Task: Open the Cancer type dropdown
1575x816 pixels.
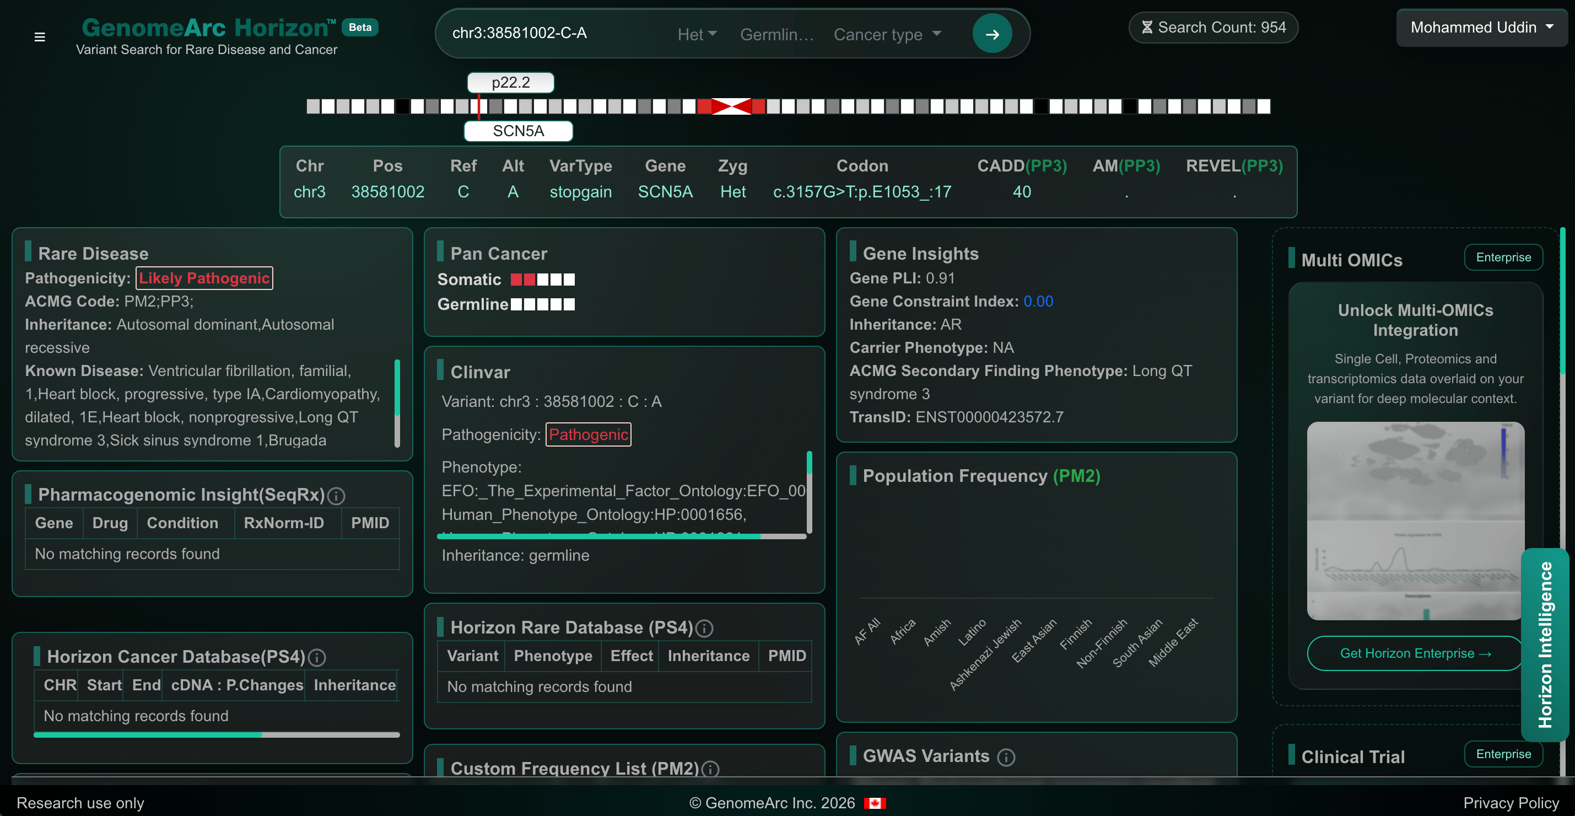Action: [x=887, y=34]
